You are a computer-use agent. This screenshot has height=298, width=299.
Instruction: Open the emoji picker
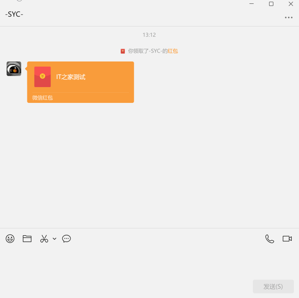point(10,239)
